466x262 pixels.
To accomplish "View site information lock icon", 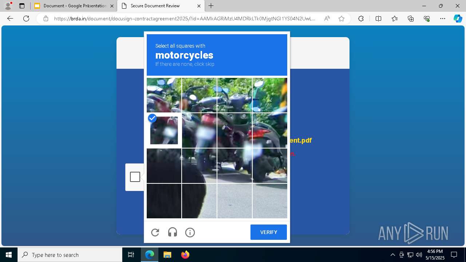I will click(46, 19).
